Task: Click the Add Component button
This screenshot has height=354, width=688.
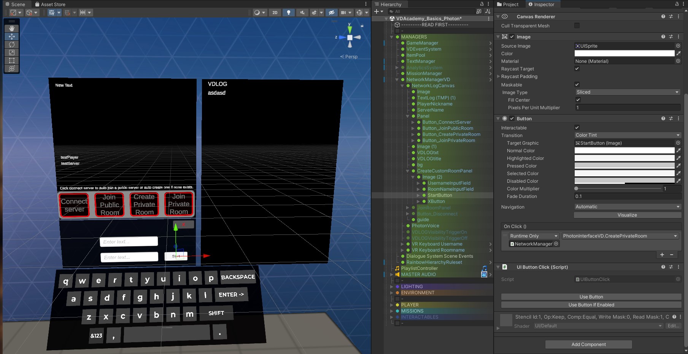Action: point(588,344)
